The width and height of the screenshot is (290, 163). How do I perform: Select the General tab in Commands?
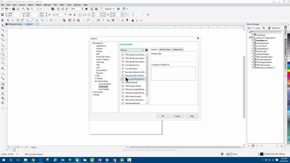[154, 49]
